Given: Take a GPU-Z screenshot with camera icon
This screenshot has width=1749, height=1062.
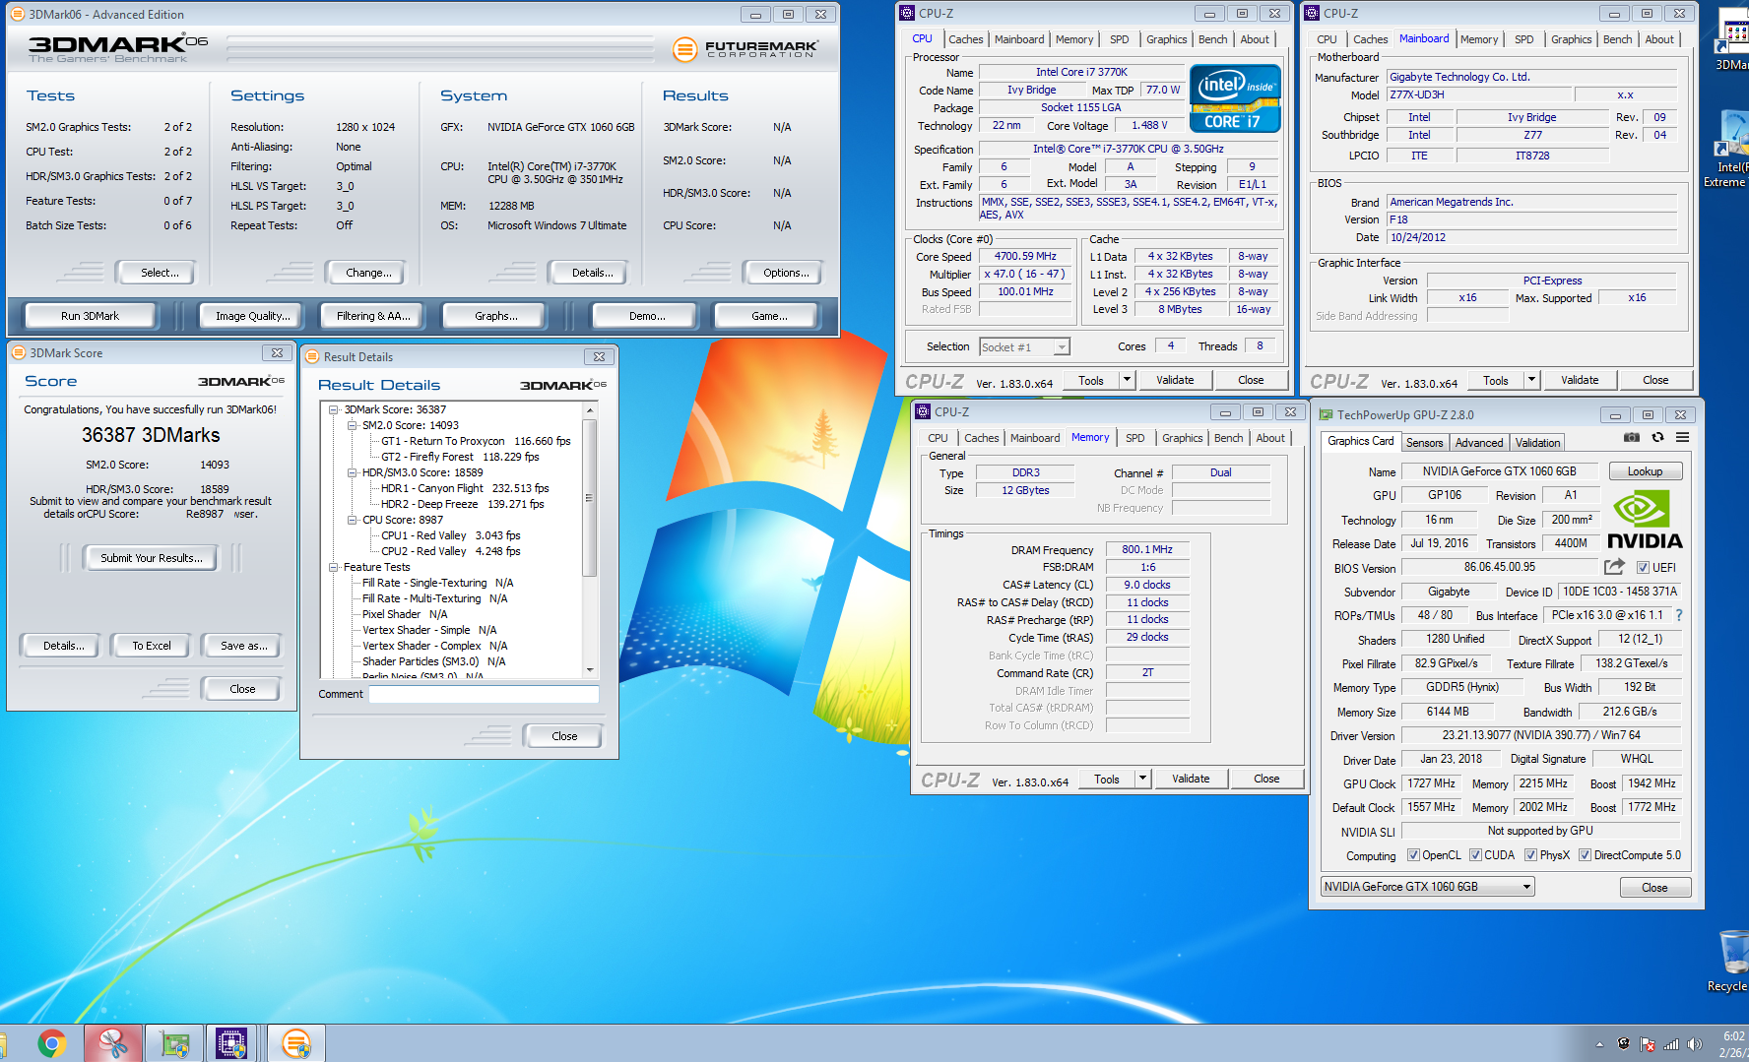Looking at the screenshot, I should point(1632,437).
